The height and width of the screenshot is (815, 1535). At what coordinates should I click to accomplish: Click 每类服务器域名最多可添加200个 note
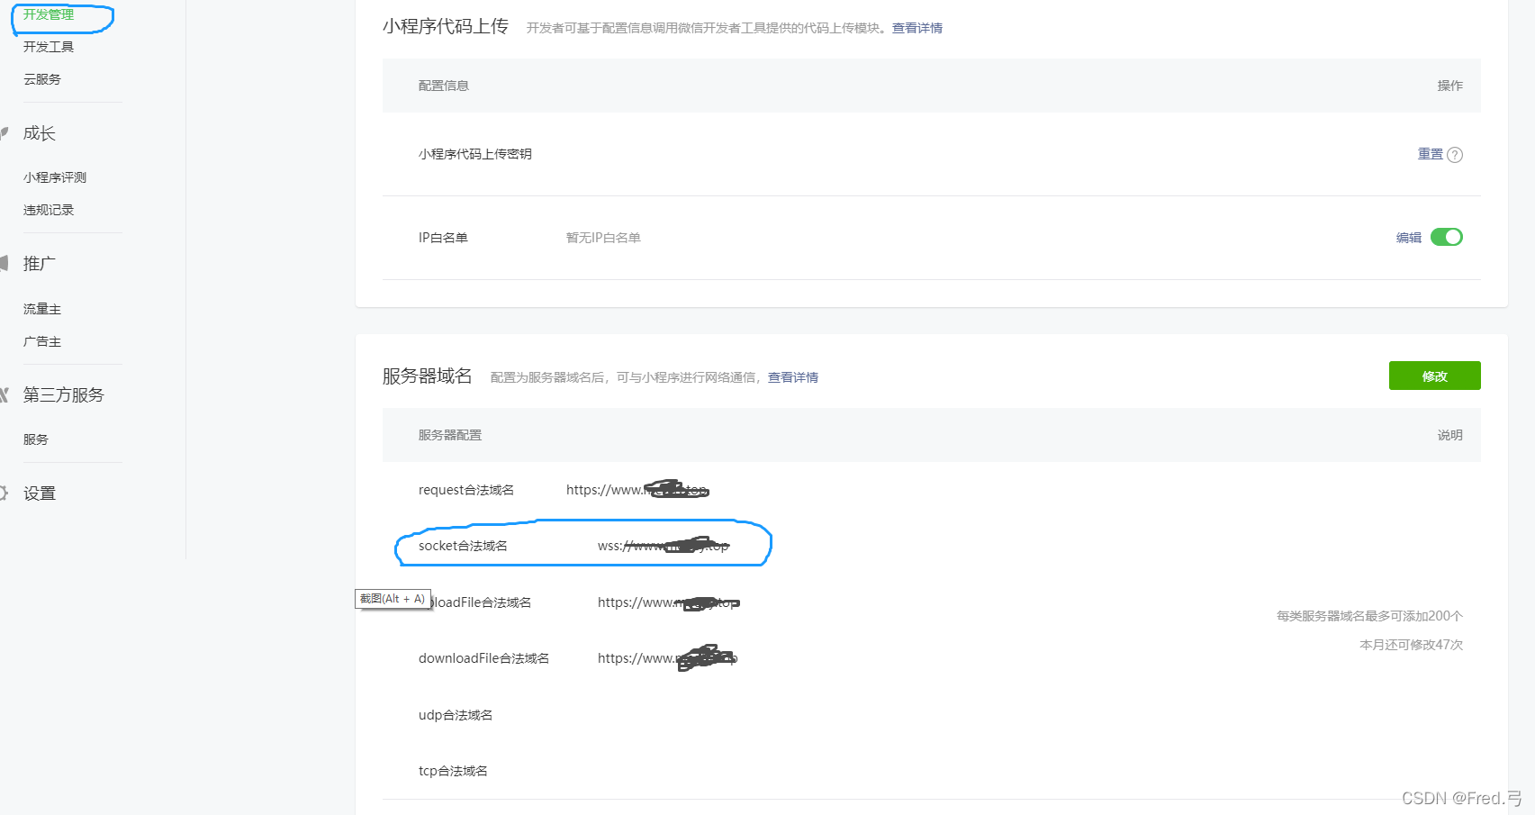click(1370, 616)
